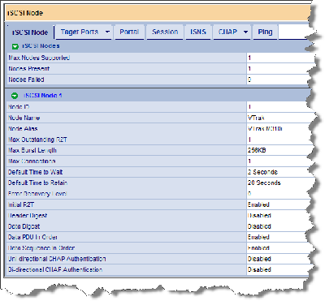Click the Node Name value VTrak
The height and width of the screenshot is (301, 325).
click(x=256, y=118)
